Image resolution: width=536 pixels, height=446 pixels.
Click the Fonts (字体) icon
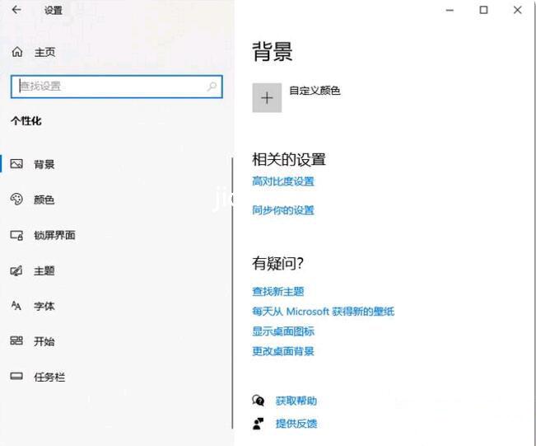pyautogui.click(x=16, y=306)
